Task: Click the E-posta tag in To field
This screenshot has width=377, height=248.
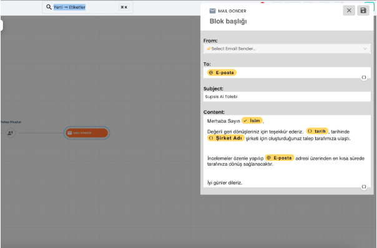Action: pyautogui.click(x=222, y=72)
